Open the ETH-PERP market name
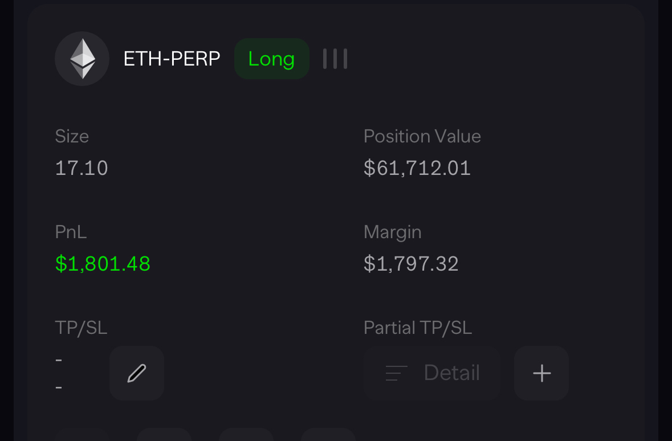 click(x=172, y=59)
